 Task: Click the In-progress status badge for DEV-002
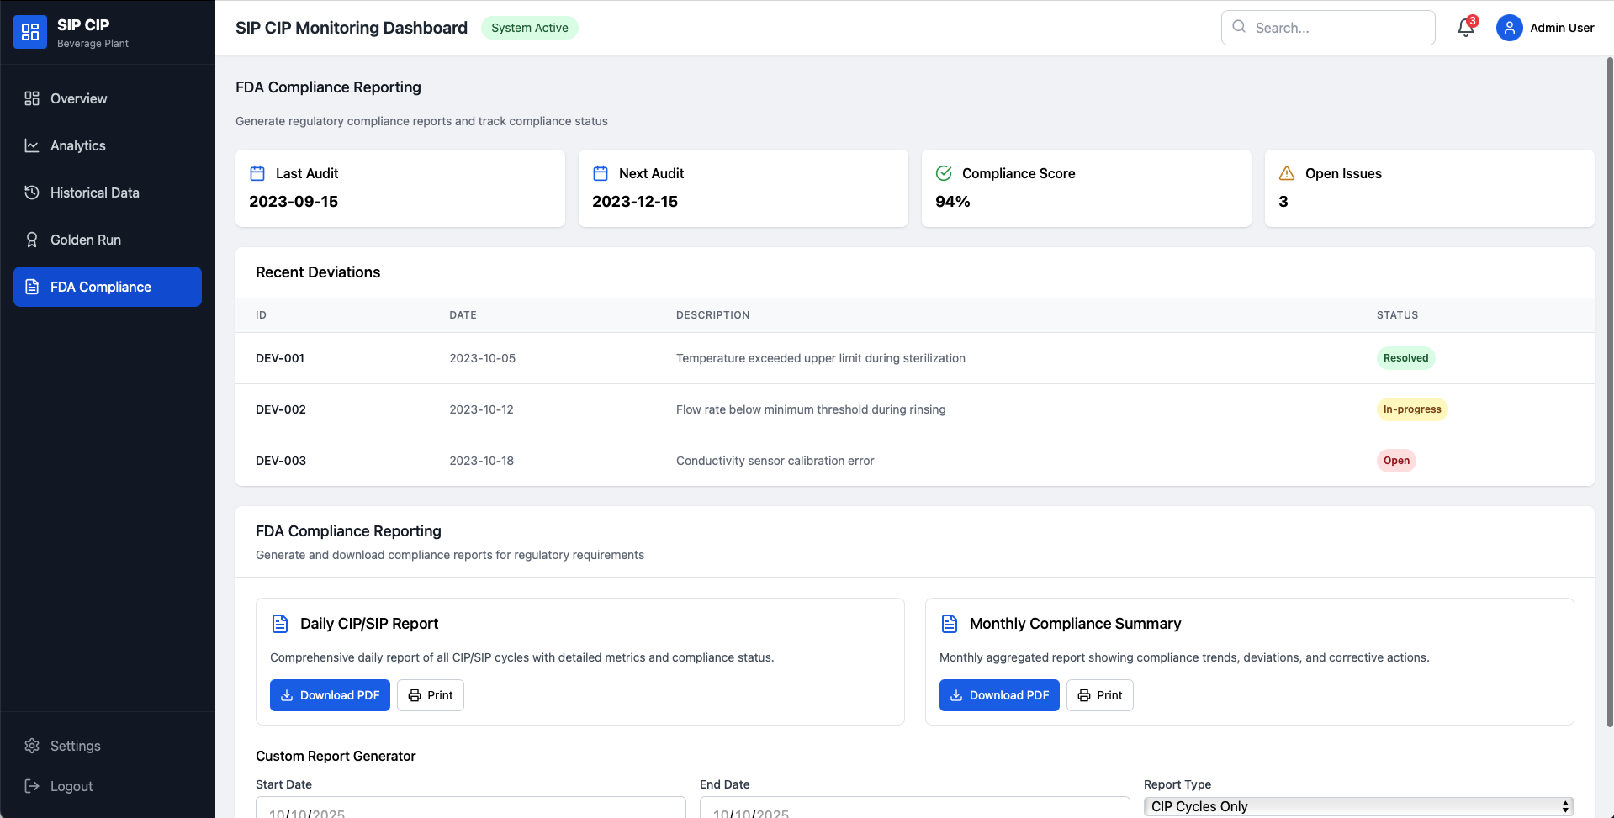[1411, 409]
